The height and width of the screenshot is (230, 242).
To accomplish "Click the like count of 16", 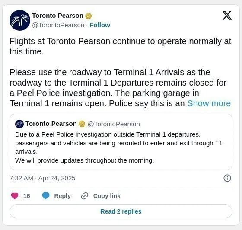I will coord(26,196).
